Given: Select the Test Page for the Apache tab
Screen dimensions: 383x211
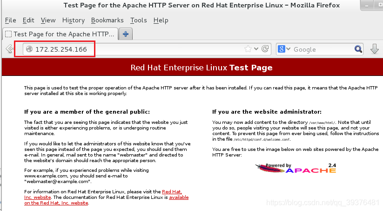Looking at the screenshot, I should click(60, 34).
